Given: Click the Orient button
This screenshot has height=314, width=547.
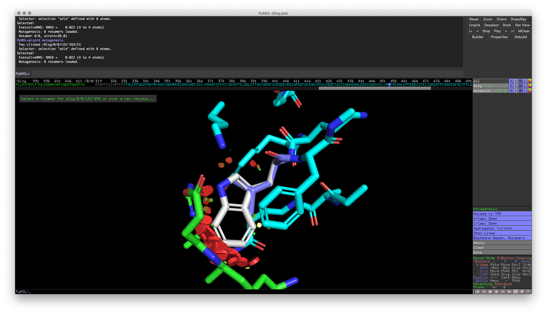Looking at the screenshot, I should tap(502, 19).
